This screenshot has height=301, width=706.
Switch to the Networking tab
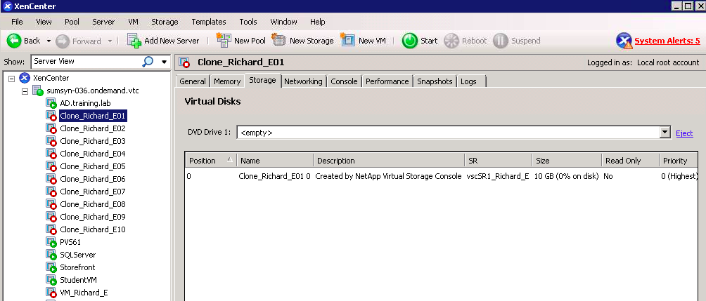(x=303, y=81)
